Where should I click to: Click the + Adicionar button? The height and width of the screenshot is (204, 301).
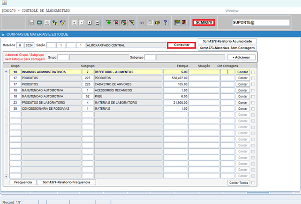point(241,57)
